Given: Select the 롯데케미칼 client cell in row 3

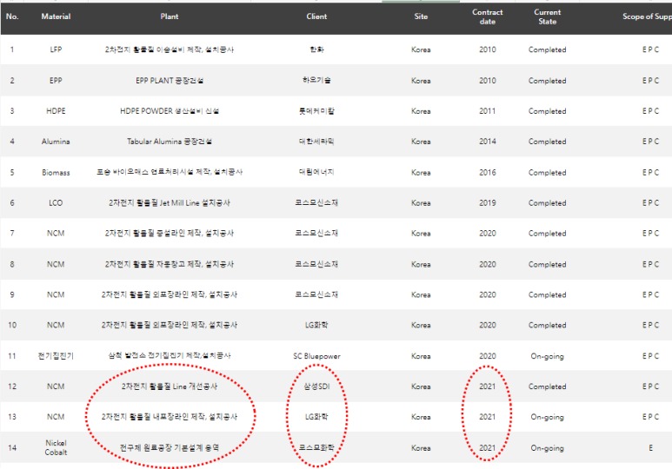Looking at the screenshot, I should tap(316, 111).
